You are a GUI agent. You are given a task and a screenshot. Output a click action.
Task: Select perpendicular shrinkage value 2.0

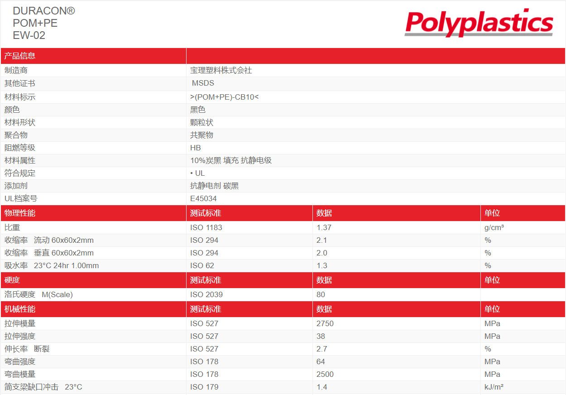tap(322, 253)
